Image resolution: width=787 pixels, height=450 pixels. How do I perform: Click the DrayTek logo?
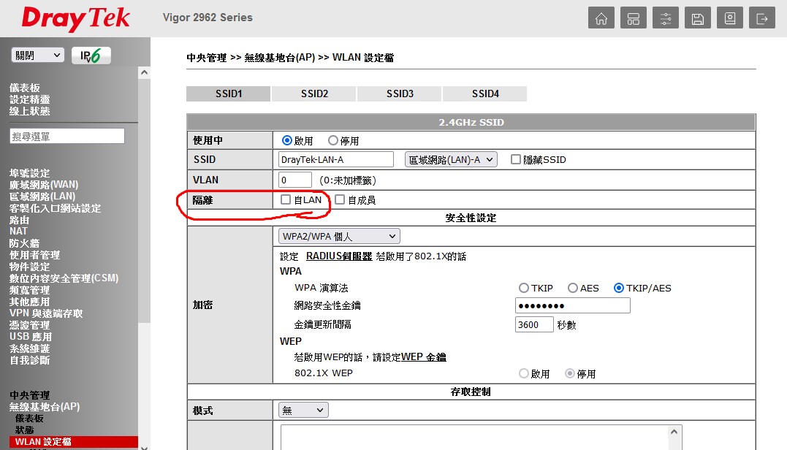(x=75, y=19)
